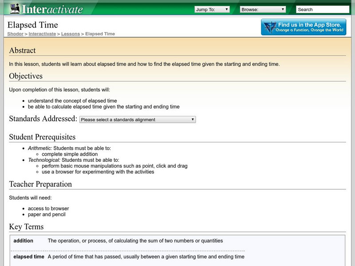Click the Search input field
The height and width of the screenshot is (266, 355).
click(x=323, y=9)
